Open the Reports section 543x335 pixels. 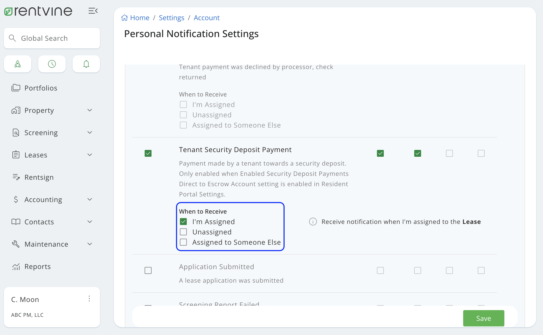[37, 266]
